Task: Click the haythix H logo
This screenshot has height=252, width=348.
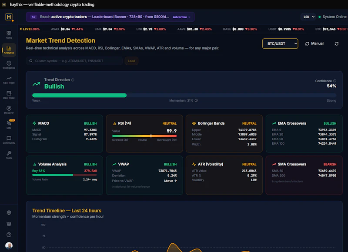Action: pyautogui.click(x=9, y=17)
